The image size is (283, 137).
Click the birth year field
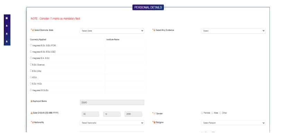tap(133, 114)
